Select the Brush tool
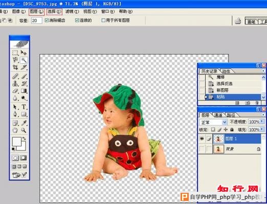267x204 pixels. click(x=24, y=76)
